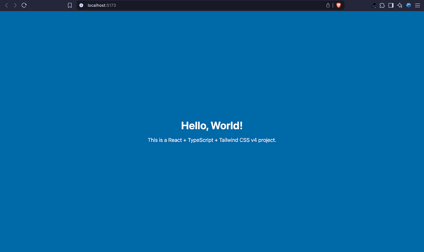424x252 pixels.
Task: Open the hamburger application menu
Action: 417,5
